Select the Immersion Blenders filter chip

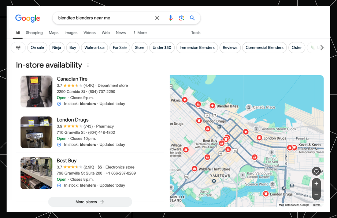197,47
